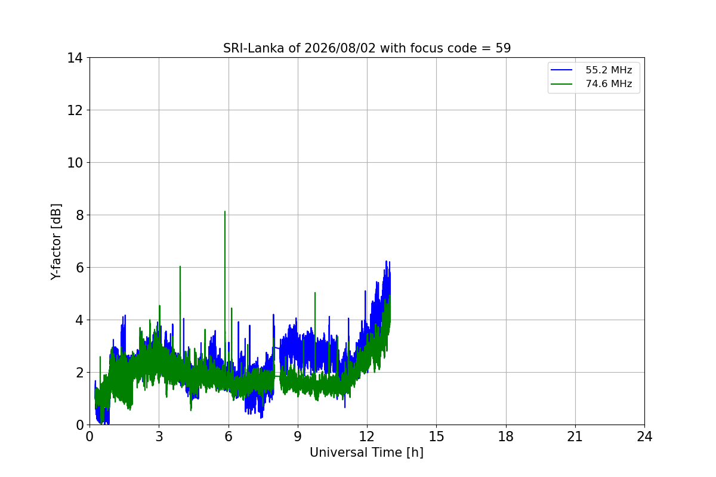Screen dimensions: 716x477
Task: Click the green spike peak near 4 hours
Action: pyautogui.click(x=180, y=267)
